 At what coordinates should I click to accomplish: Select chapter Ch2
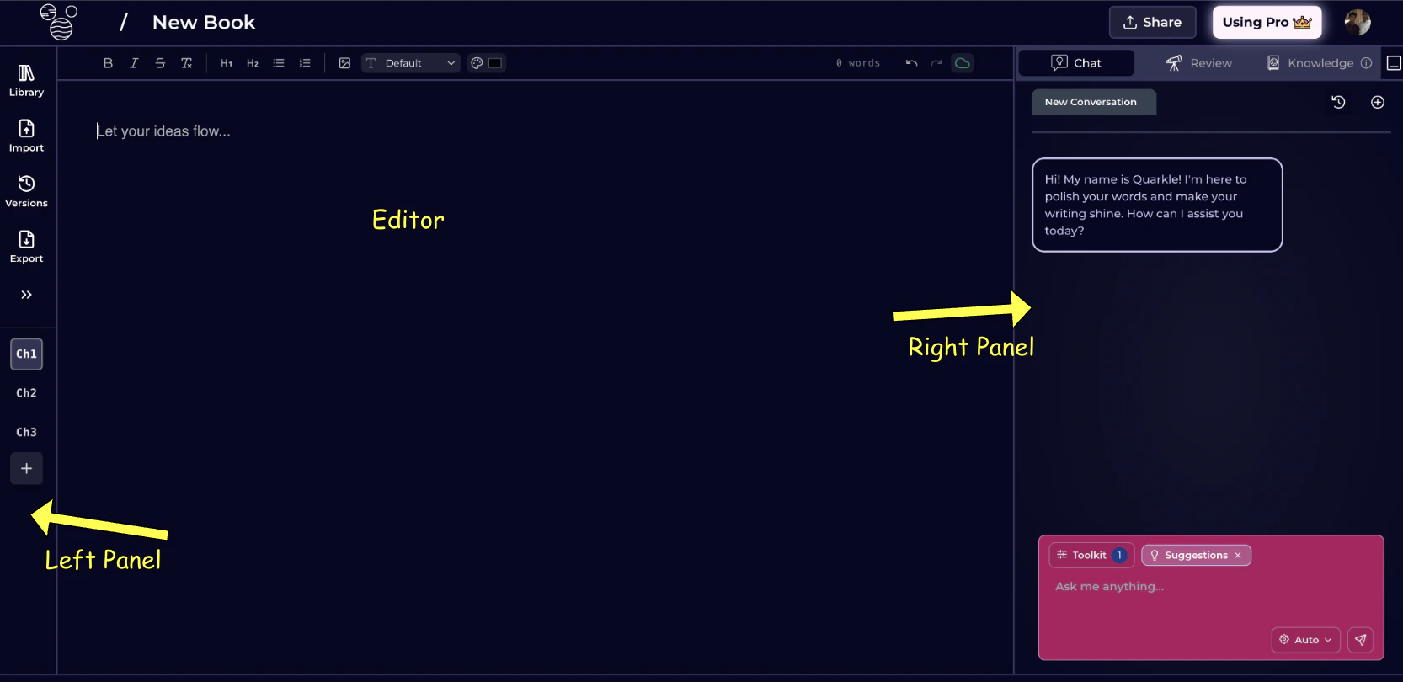point(26,393)
